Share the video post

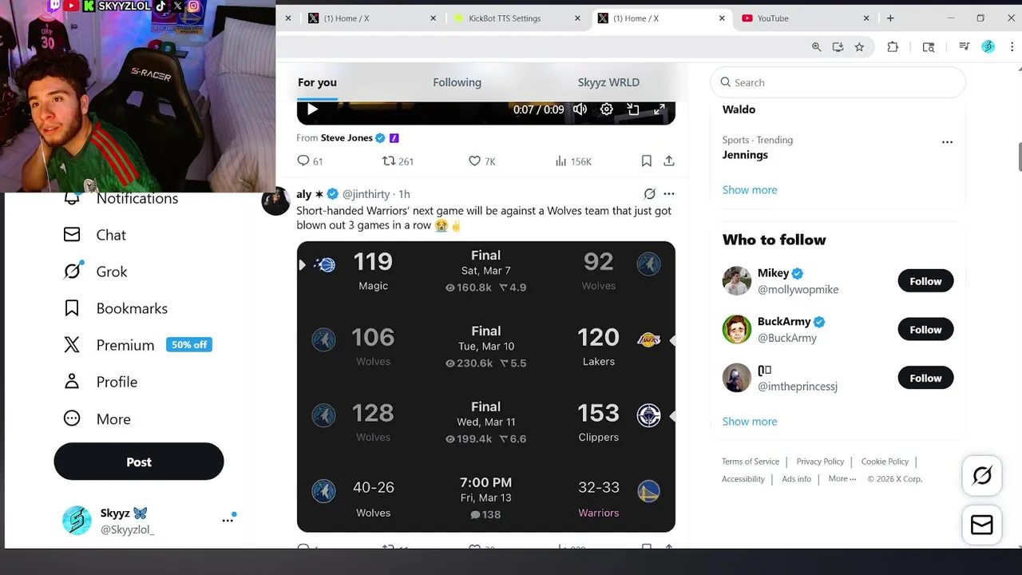point(669,161)
